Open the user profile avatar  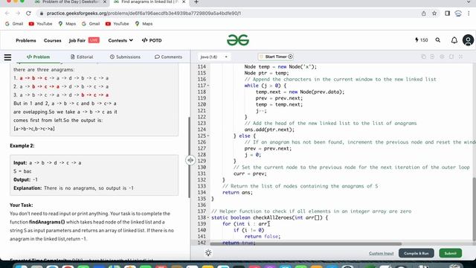(x=468, y=40)
